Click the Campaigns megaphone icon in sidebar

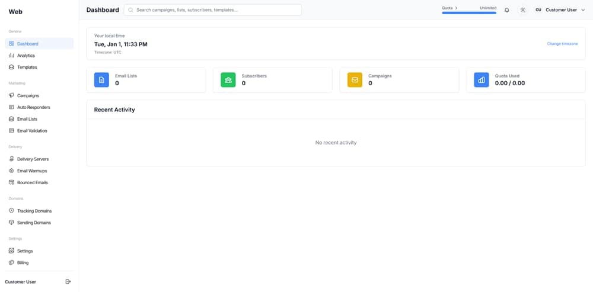coord(11,95)
